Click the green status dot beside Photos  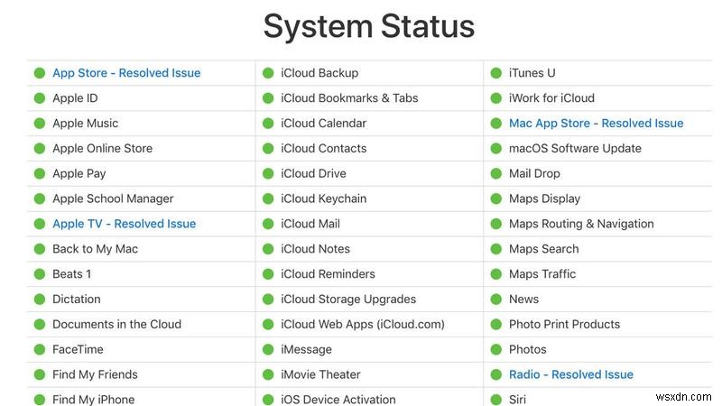point(495,349)
